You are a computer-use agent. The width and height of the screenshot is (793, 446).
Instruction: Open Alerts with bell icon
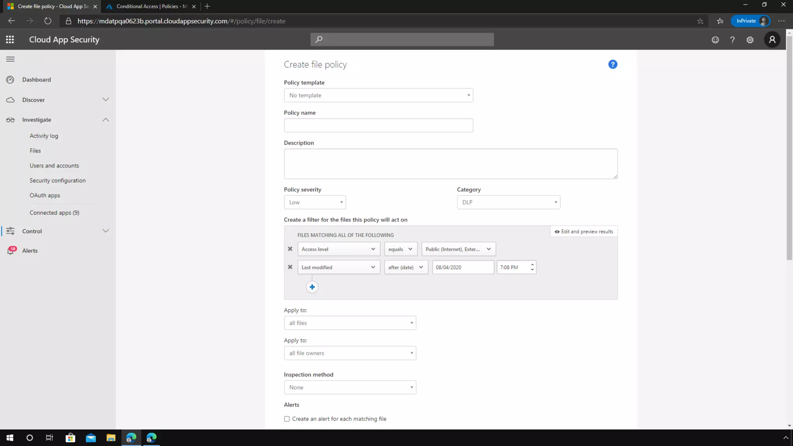pyautogui.click(x=11, y=251)
